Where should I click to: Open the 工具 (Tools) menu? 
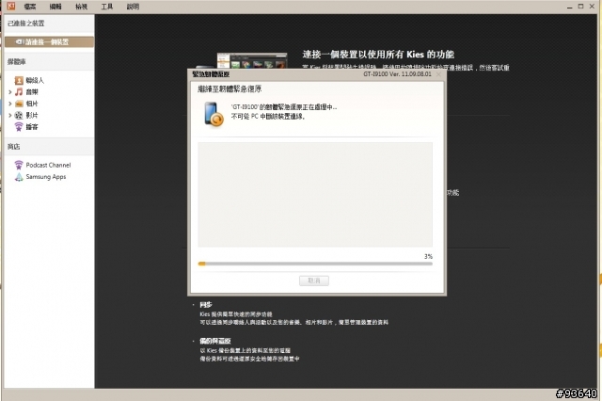click(106, 7)
